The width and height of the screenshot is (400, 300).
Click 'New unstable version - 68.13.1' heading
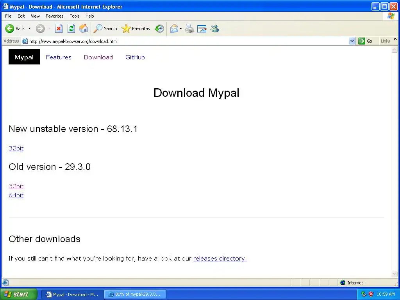pyautogui.click(x=73, y=129)
